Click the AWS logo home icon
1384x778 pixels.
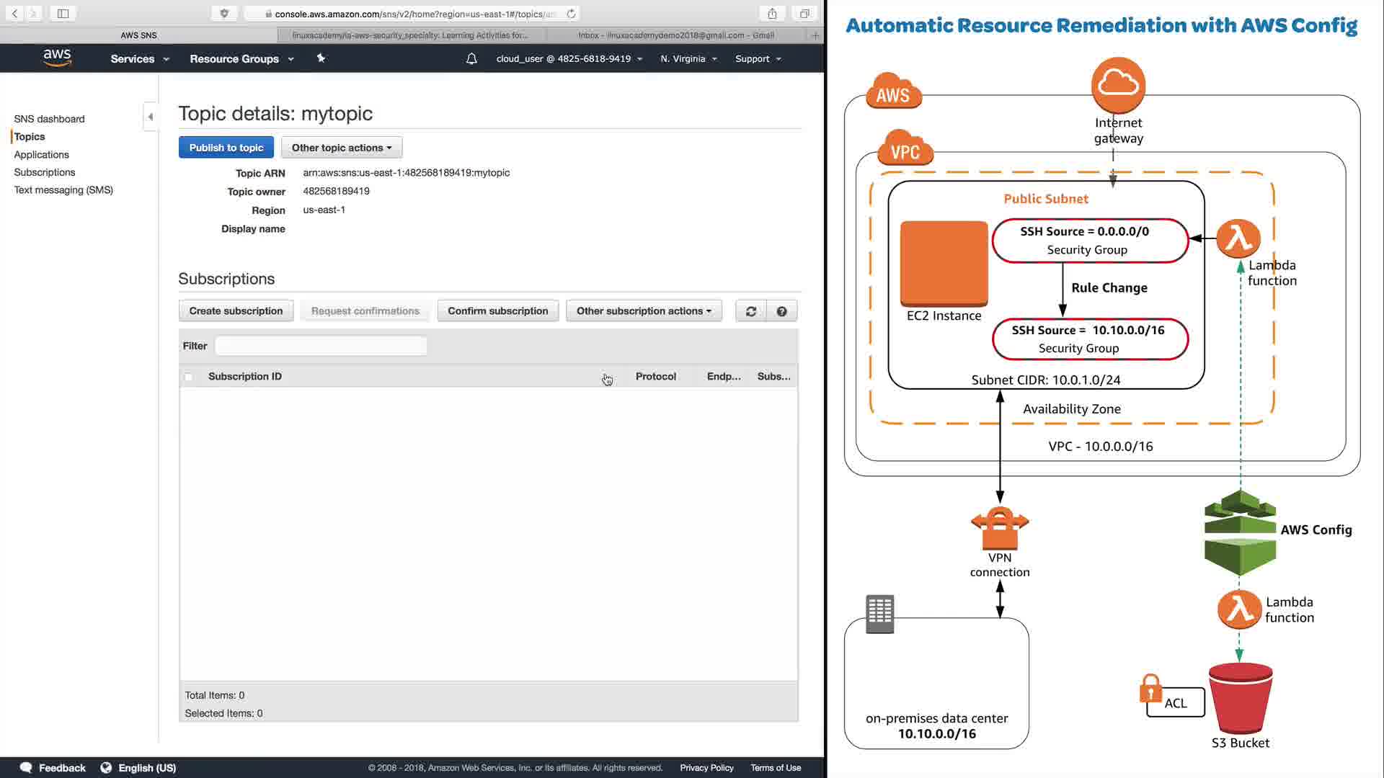point(57,58)
